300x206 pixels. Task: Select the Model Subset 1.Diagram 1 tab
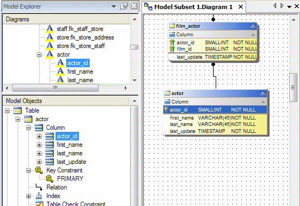pyautogui.click(x=193, y=7)
